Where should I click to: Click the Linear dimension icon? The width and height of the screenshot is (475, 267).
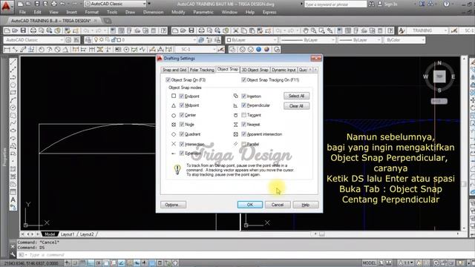pos(7,50)
